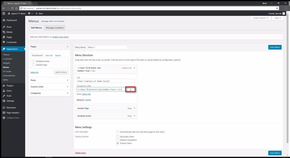
Task: Click the Select All link
Action: point(34,72)
